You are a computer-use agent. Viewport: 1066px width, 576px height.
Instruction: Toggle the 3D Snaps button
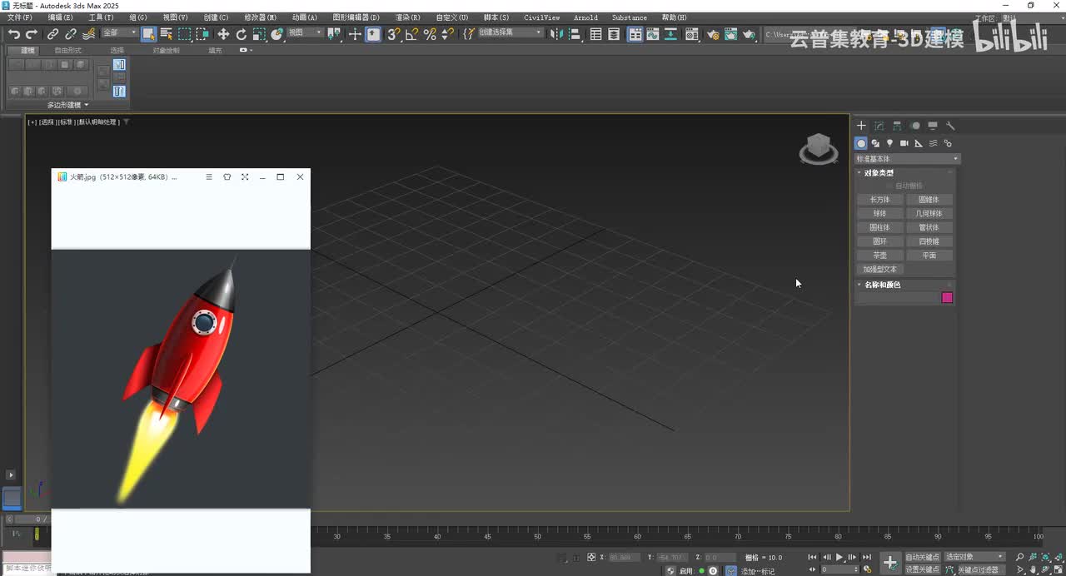[x=393, y=34]
